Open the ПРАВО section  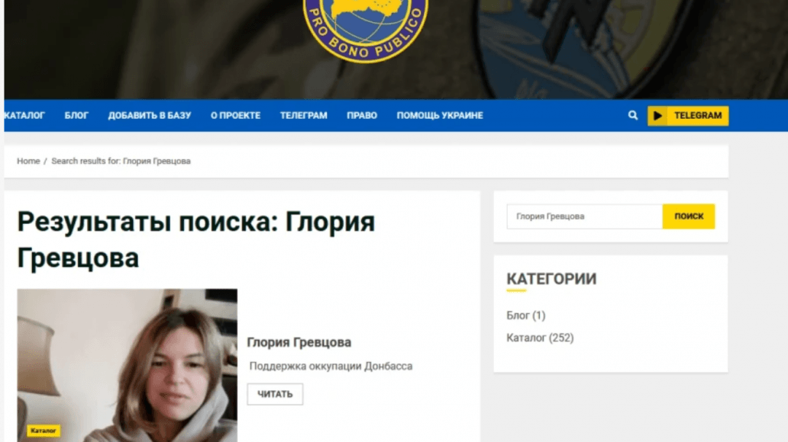[361, 116]
